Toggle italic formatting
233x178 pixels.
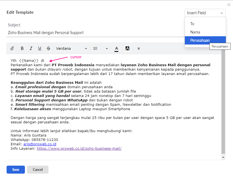click(31, 48)
